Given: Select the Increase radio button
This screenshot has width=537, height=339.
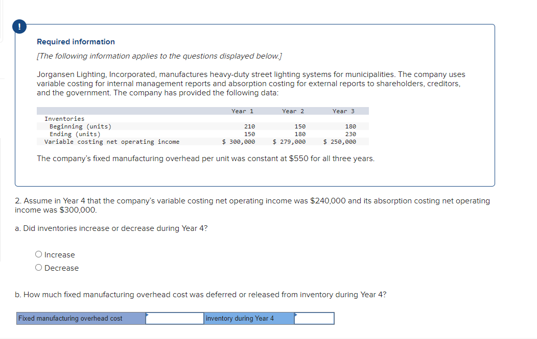Looking at the screenshot, I should tap(39, 254).
